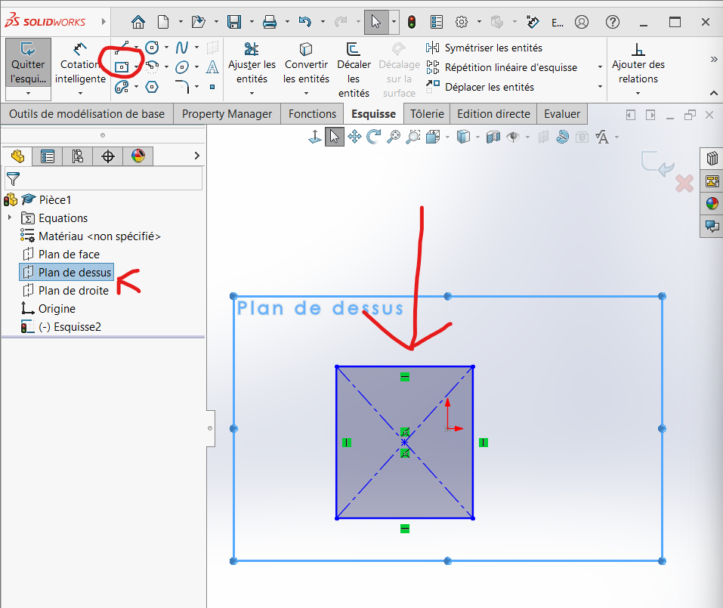The width and height of the screenshot is (723, 608).
Task: Select the Polygon sketch tool
Action: coord(152,87)
